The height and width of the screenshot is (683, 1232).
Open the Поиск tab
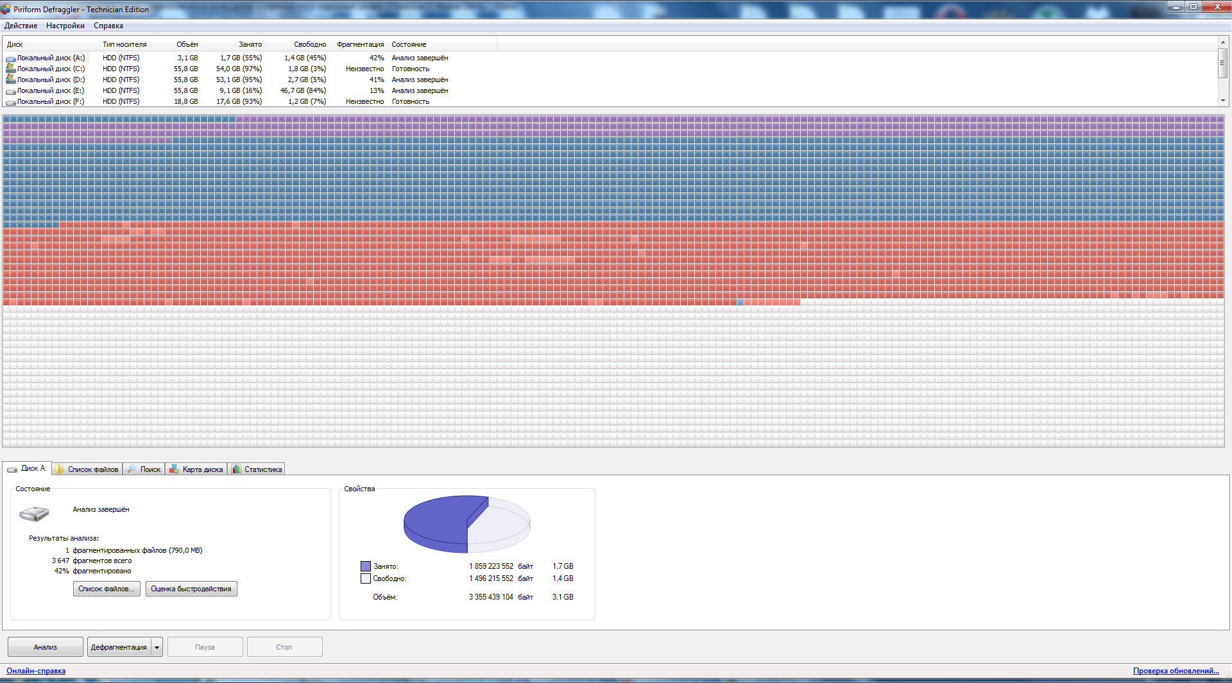click(144, 469)
